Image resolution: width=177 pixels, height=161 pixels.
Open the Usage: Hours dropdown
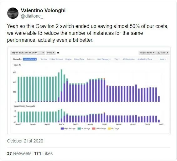tap(147, 53)
